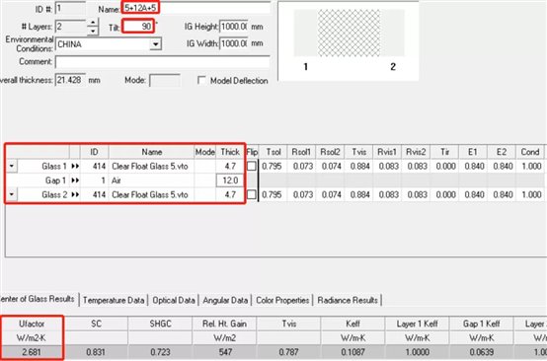Select Glass 2 name Clear Float Glass 5.vto
The width and height of the screenshot is (547, 361).
[x=151, y=194]
